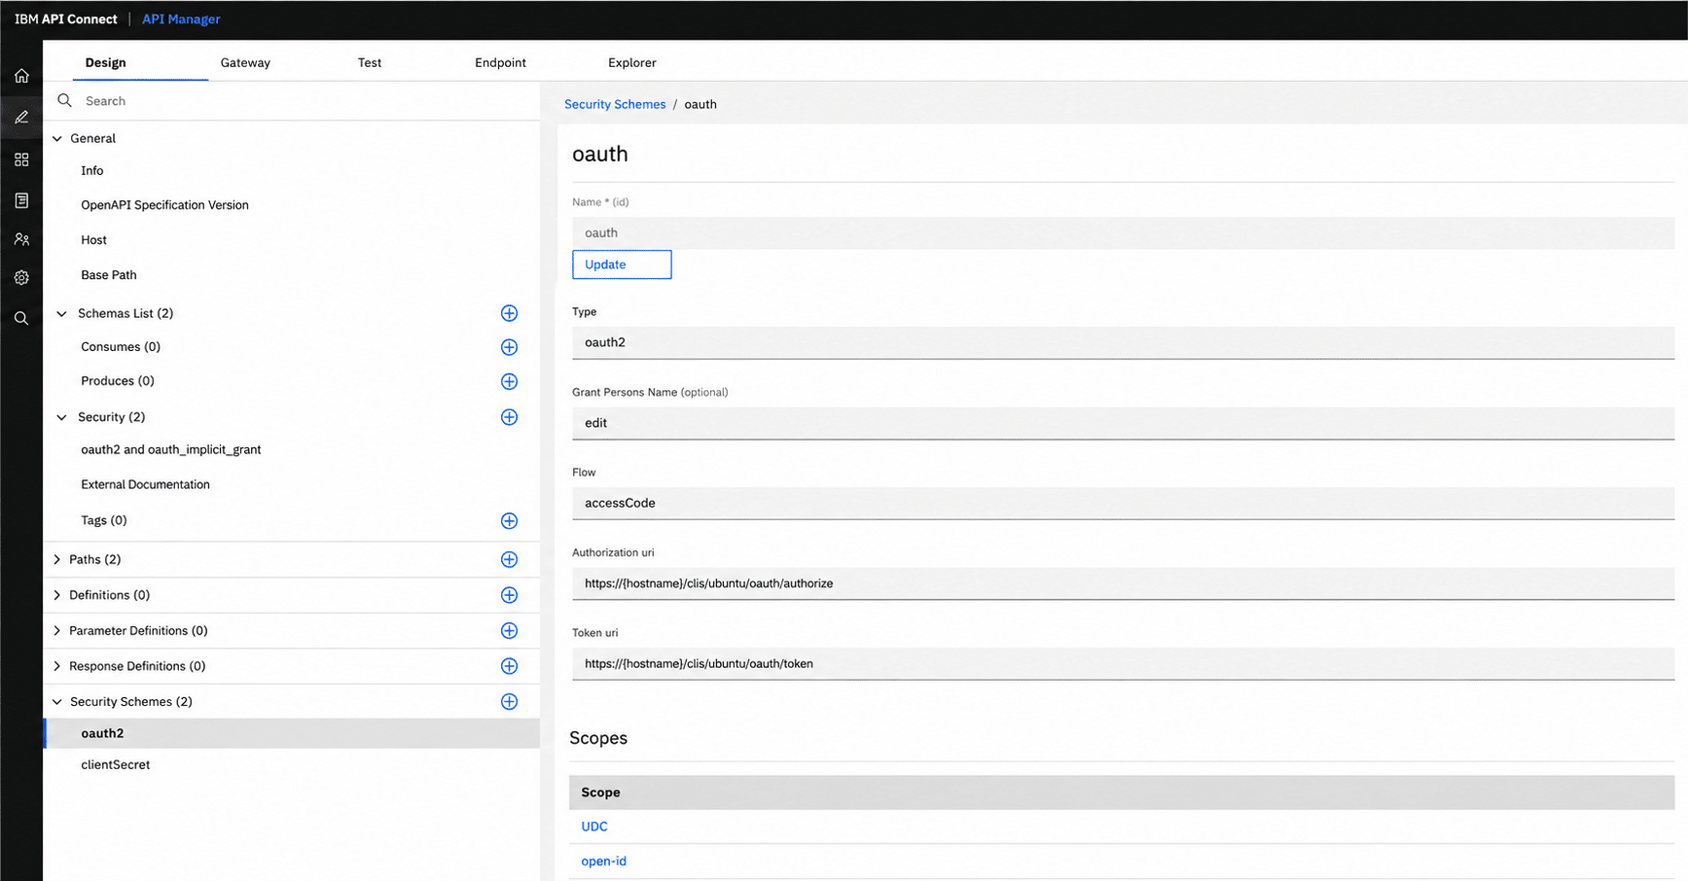Collapse the Security (2) section
The width and height of the screenshot is (1688, 881).
[x=62, y=417]
